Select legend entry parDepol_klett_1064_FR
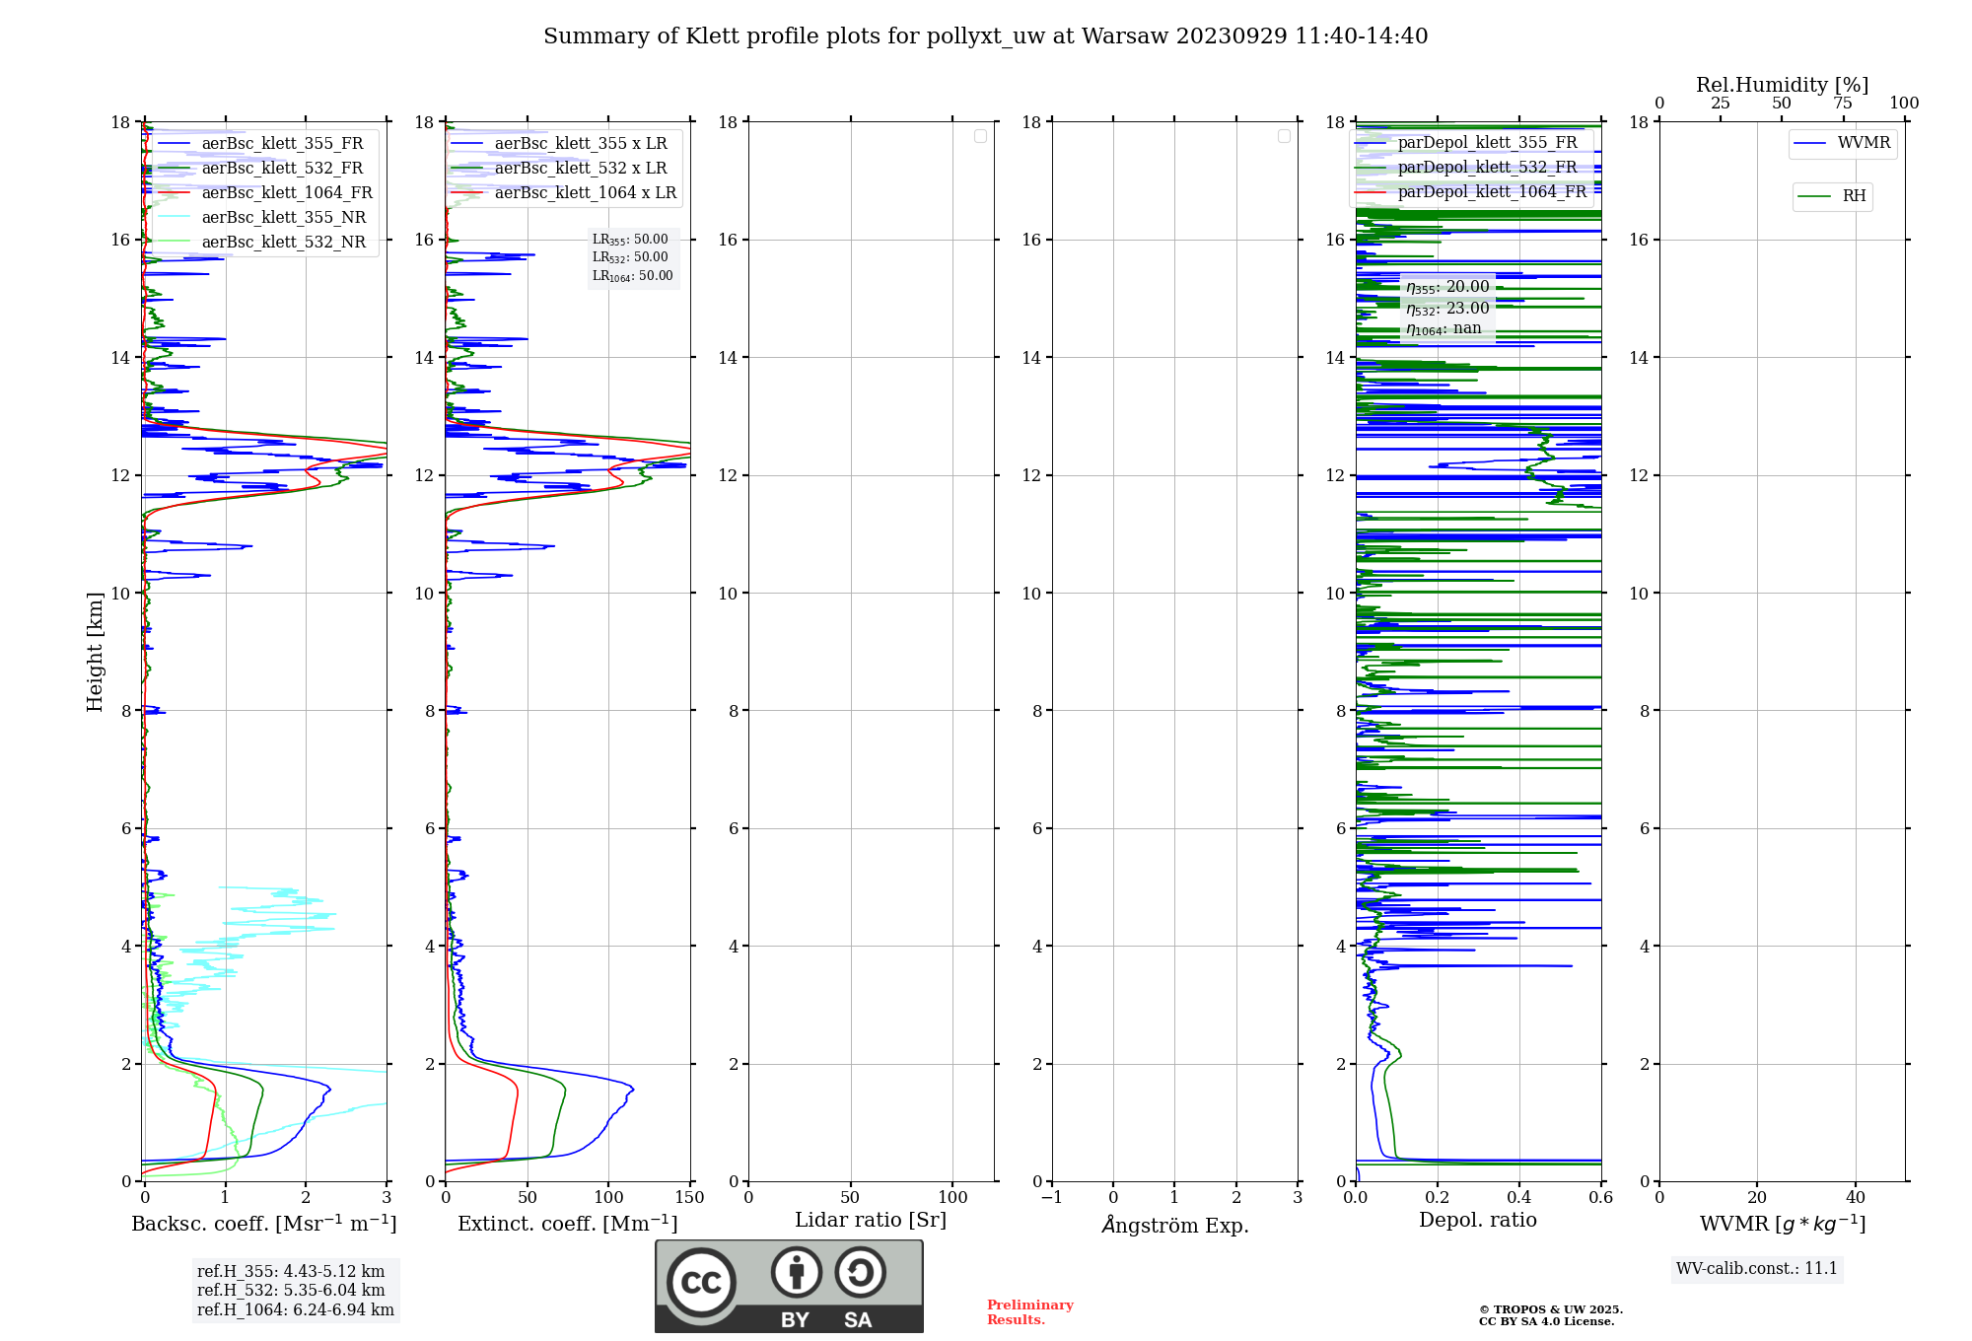The width and height of the screenshot is (1972, 1341). [x=1471, y=192]
